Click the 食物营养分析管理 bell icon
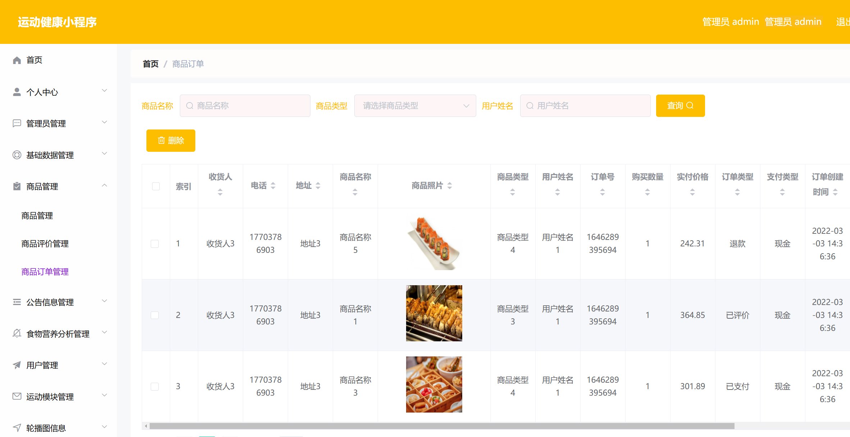 (17, 333)
